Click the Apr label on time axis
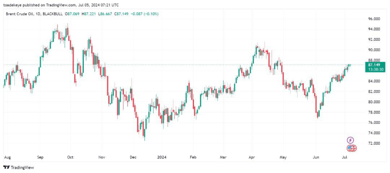 [251, 157]
